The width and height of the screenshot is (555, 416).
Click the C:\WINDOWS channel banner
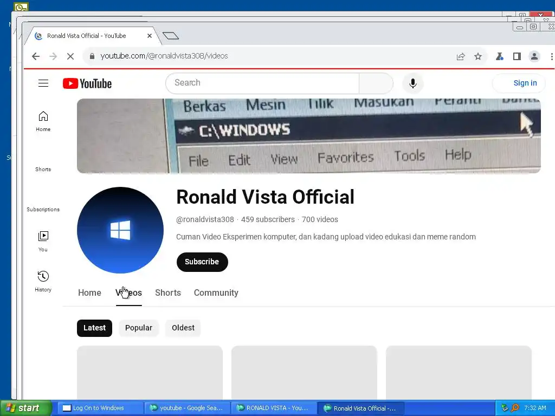(x=308, y=136)
